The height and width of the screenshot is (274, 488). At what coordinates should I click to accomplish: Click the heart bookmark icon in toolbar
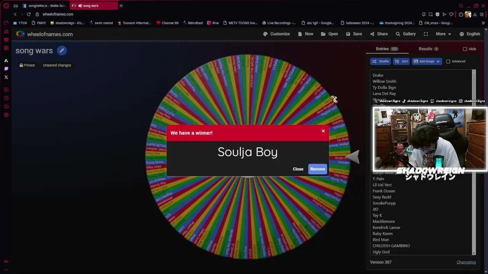(x=451, y=14)
